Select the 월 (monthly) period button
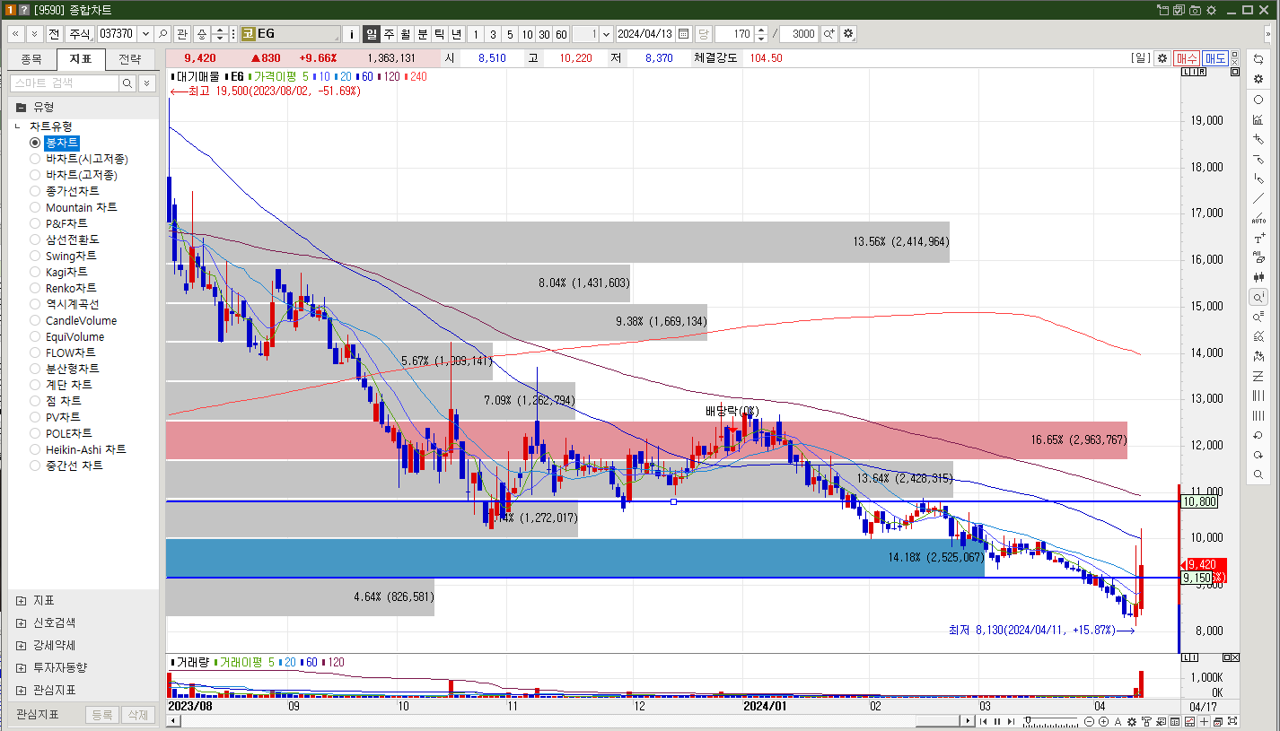 405,34
